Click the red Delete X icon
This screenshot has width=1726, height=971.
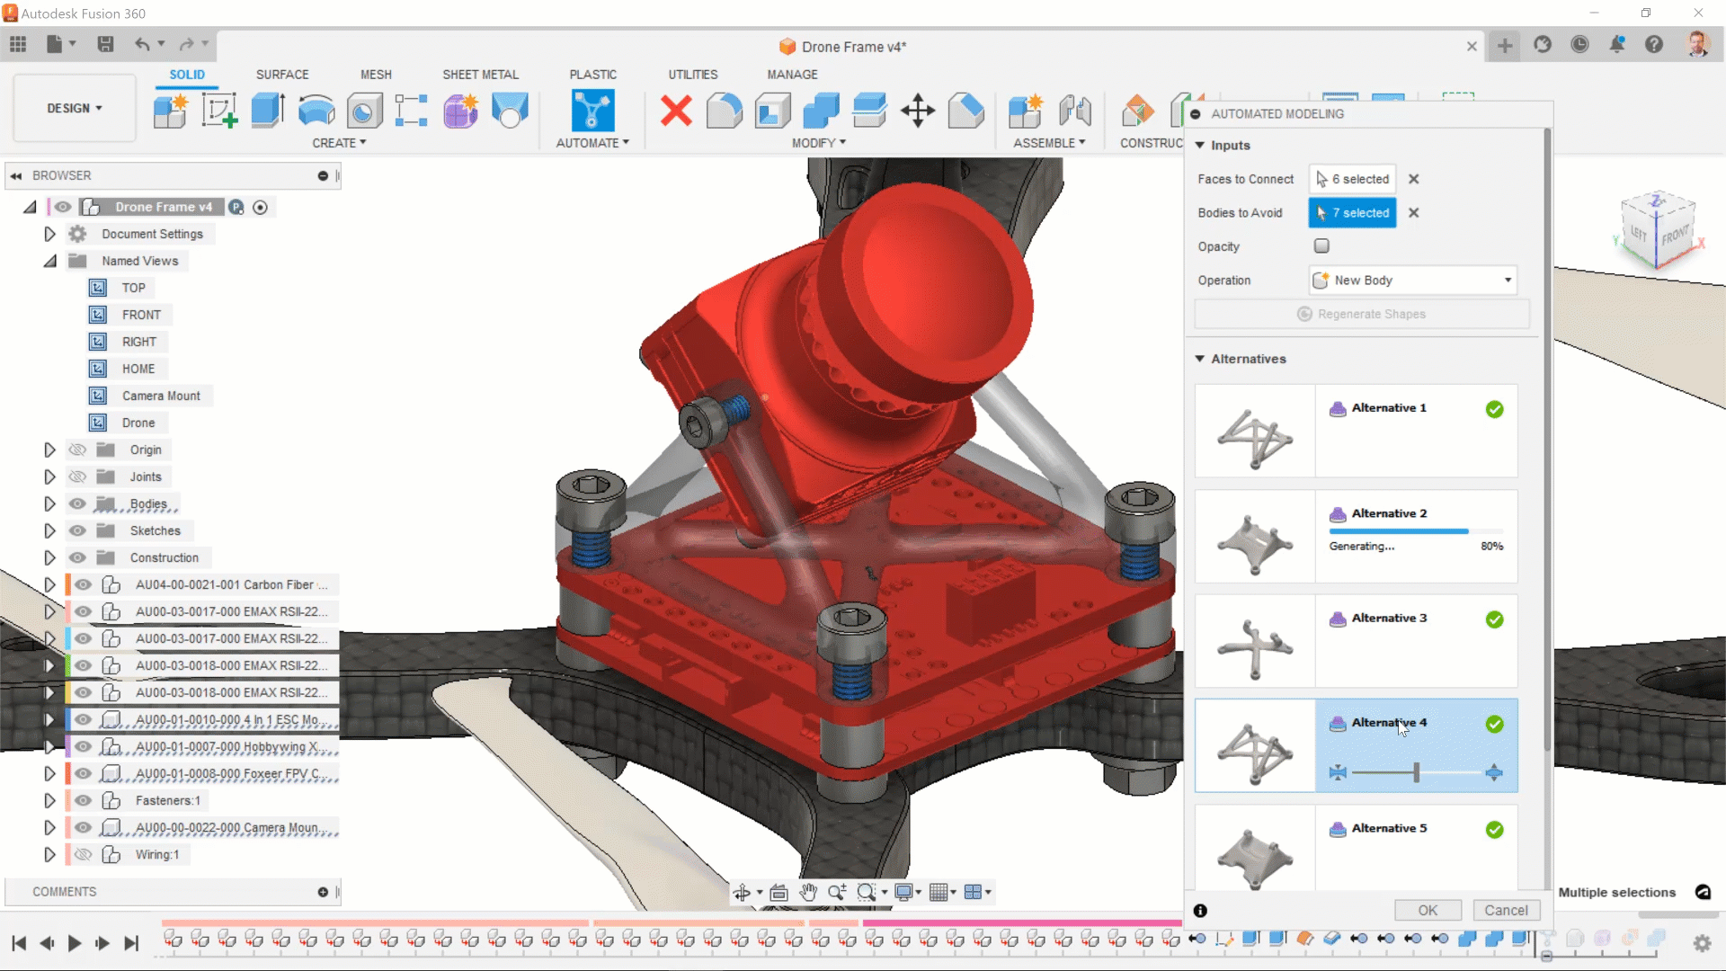(x=676, y=111)
